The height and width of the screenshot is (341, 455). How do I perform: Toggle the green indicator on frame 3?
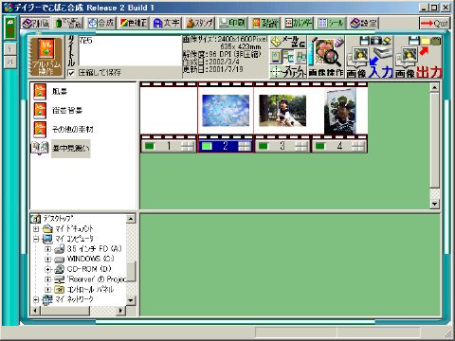click(264, 146)
